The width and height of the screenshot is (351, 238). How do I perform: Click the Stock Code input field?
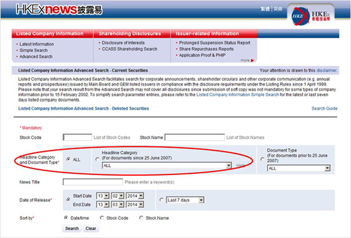(78, 137)
